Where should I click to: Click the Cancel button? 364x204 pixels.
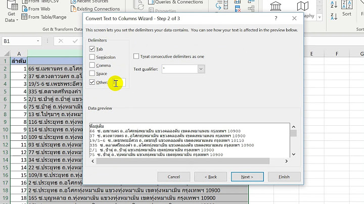[x=173, y=177]
